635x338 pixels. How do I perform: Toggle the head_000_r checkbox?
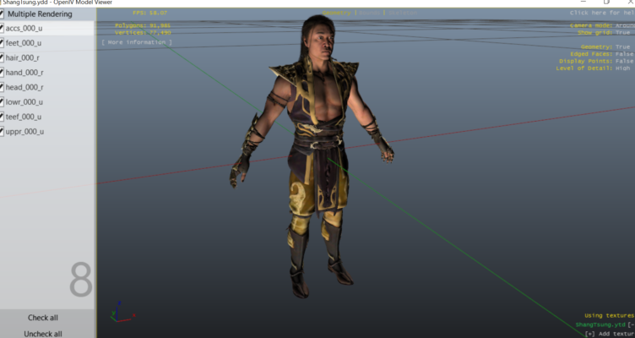3,87
